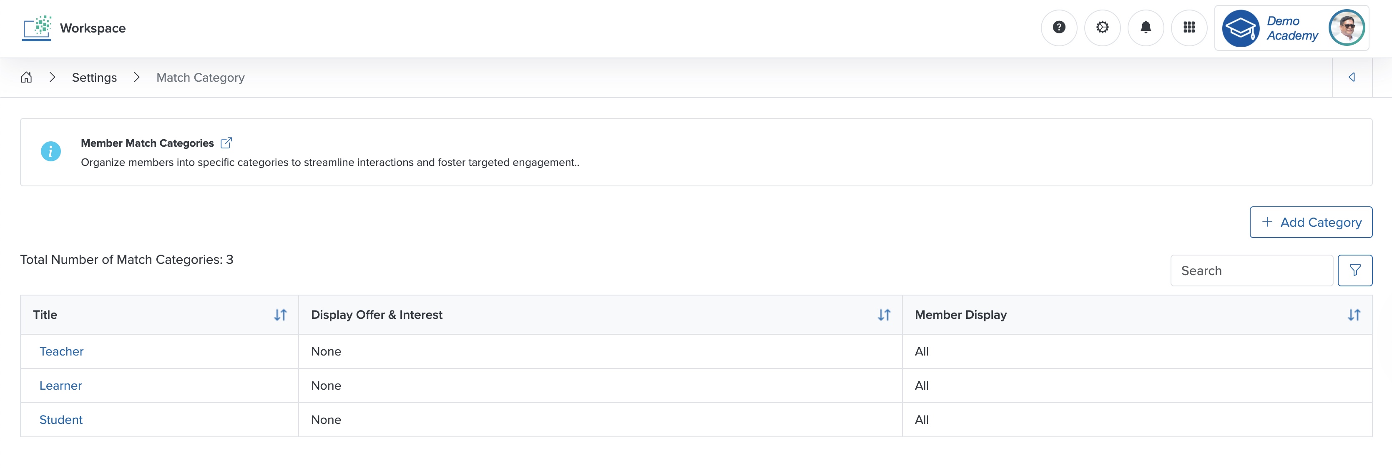
Task: Select Match Category in the breadcrumb
Action: (200, 77)
